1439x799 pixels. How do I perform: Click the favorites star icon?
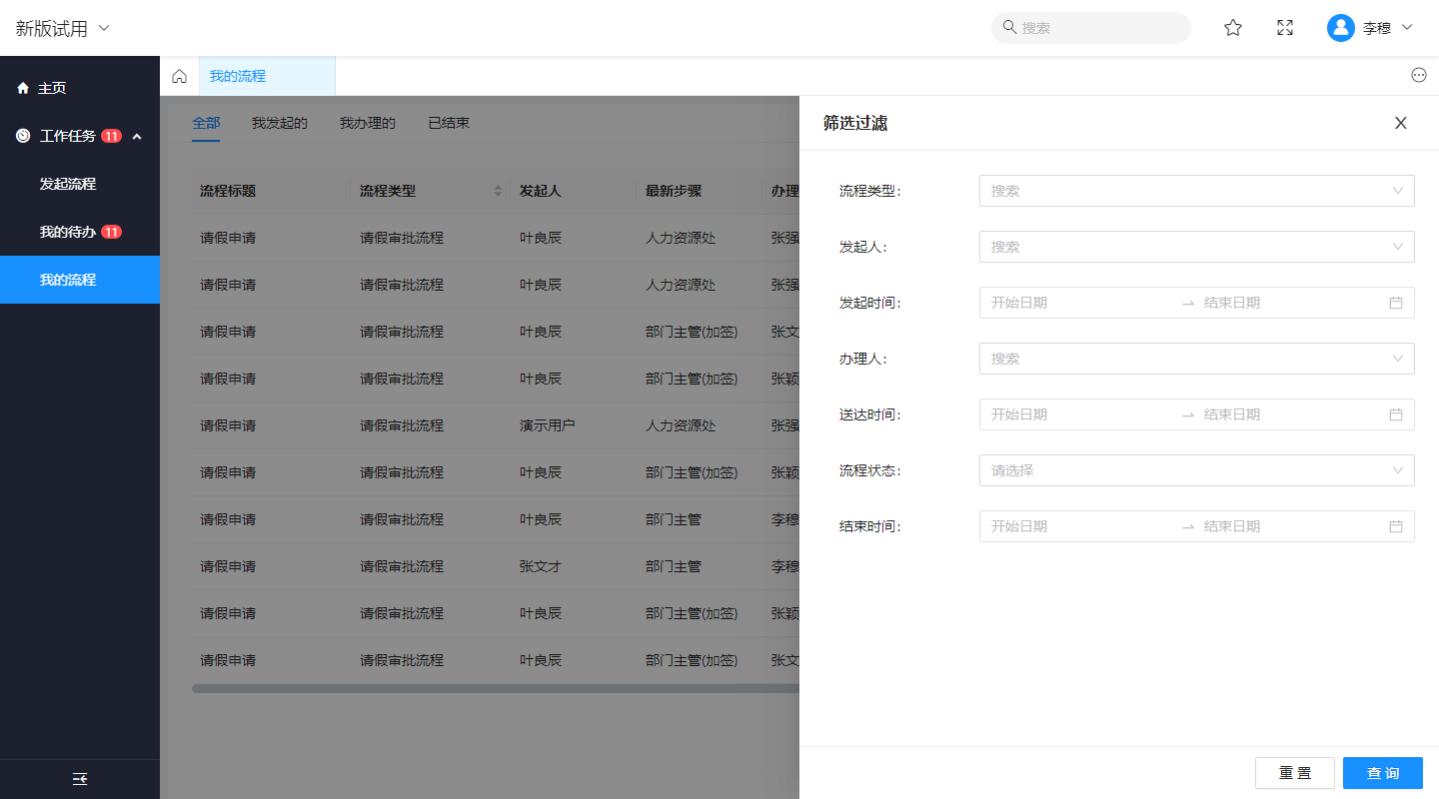click(x=1233, y=28)
